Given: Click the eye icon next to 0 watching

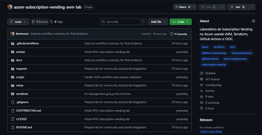Looking at the screenshot, I should (201, 103).
